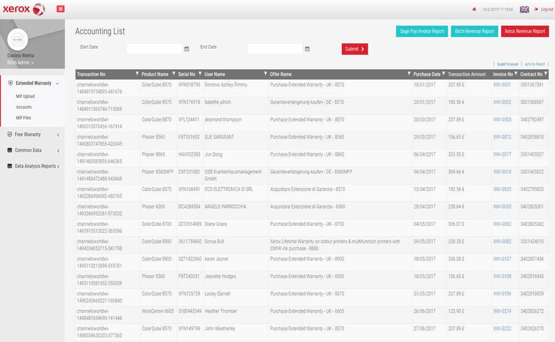Toggle the red hamburger menu button
555x342 pixels.
tap(60, 9)
